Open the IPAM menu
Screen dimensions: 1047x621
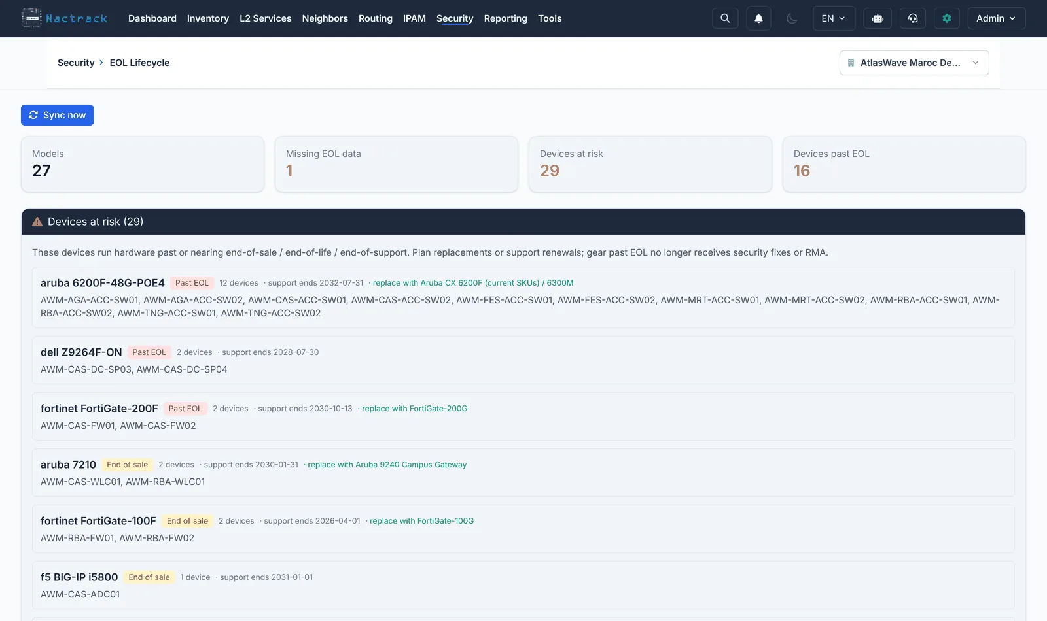[414, 18]
